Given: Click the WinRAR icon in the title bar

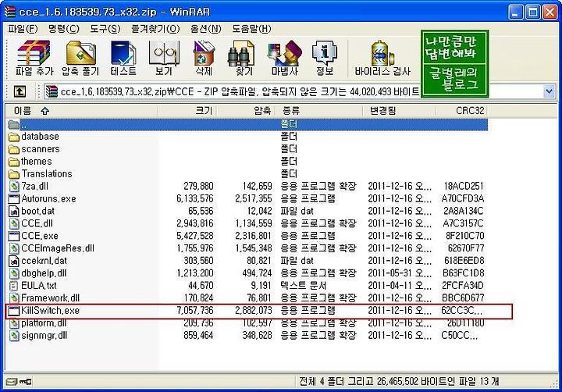Looking at the screenshot, I should pos(9,12).
